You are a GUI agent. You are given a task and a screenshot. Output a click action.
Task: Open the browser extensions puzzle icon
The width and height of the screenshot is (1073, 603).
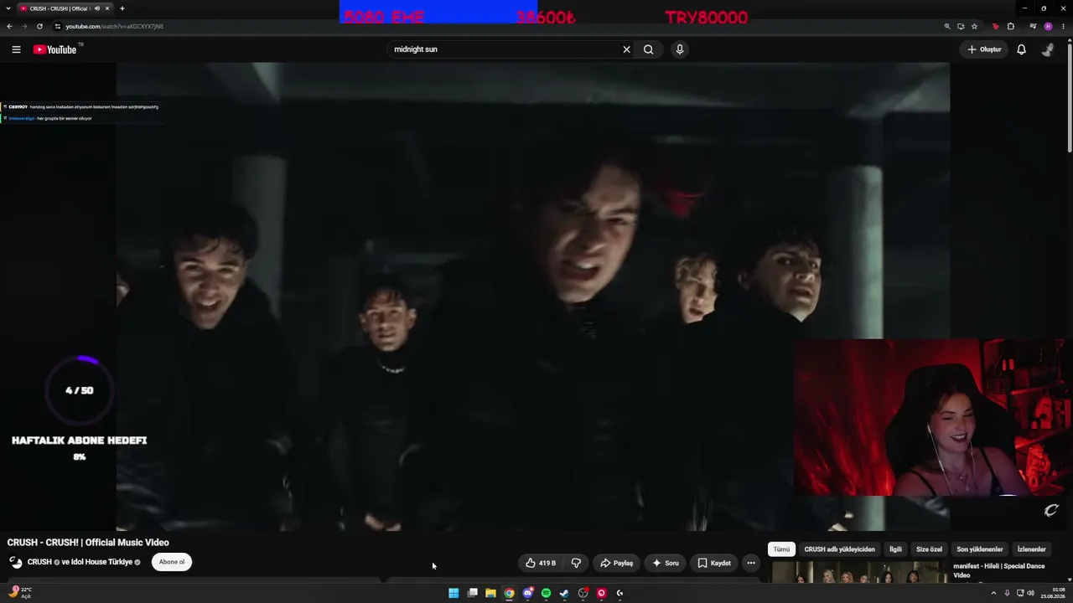[1010, 26]
